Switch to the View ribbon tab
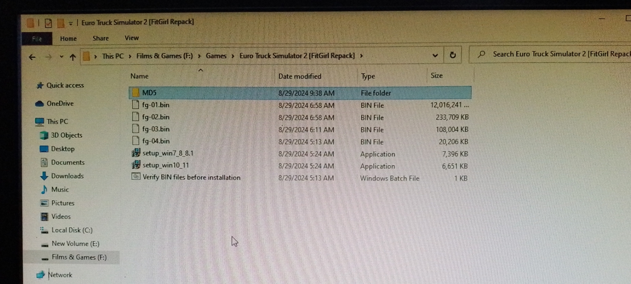The image size is (631, 284). click(132, 38)
